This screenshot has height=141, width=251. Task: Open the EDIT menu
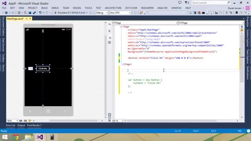(12, 8)
